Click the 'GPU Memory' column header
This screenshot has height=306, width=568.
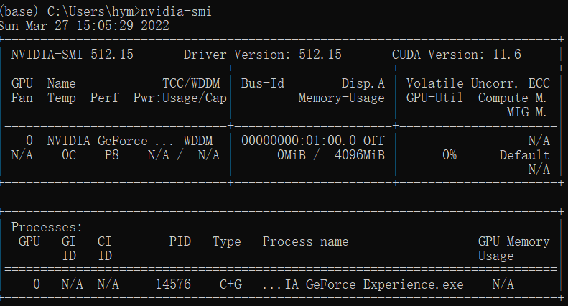tap(513, 241)
